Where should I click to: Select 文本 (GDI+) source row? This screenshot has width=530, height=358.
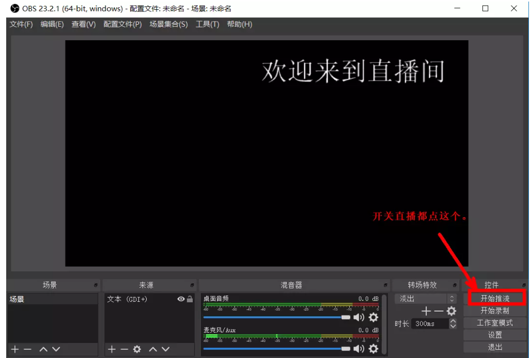pyautogui.click(x=149, y=299)
